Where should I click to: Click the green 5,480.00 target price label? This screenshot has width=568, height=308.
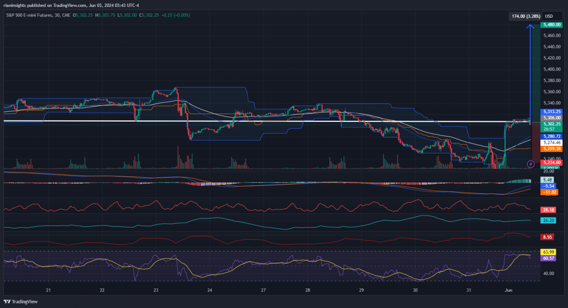[552, 25]
